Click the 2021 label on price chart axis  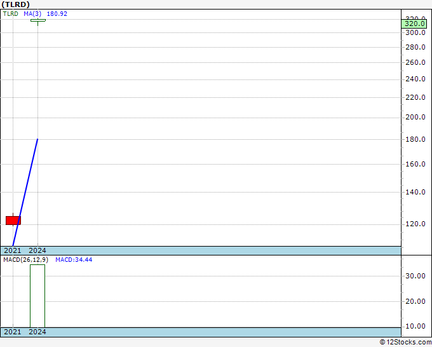click(13, 250)
